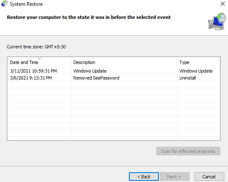
Task: Cancel the System Restore wizard
Action: point(209,177)
